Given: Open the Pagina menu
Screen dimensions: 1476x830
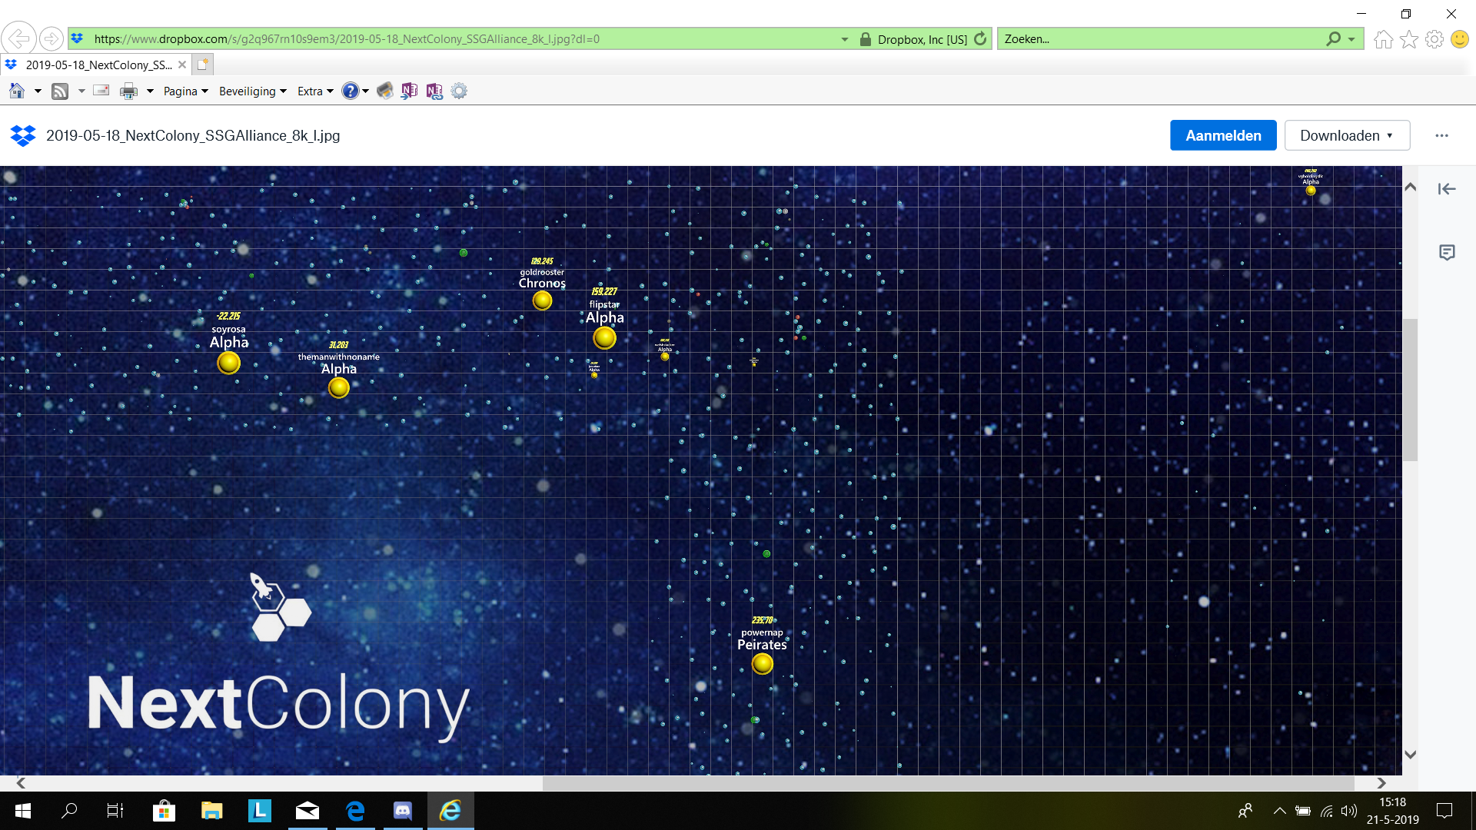Looking at the screenshot, I should [x=185, y=91].
